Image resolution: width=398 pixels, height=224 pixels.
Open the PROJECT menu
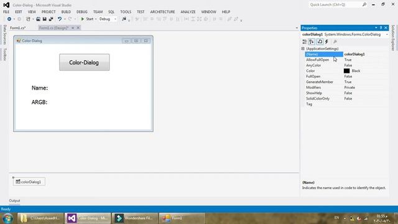point(49,12)
